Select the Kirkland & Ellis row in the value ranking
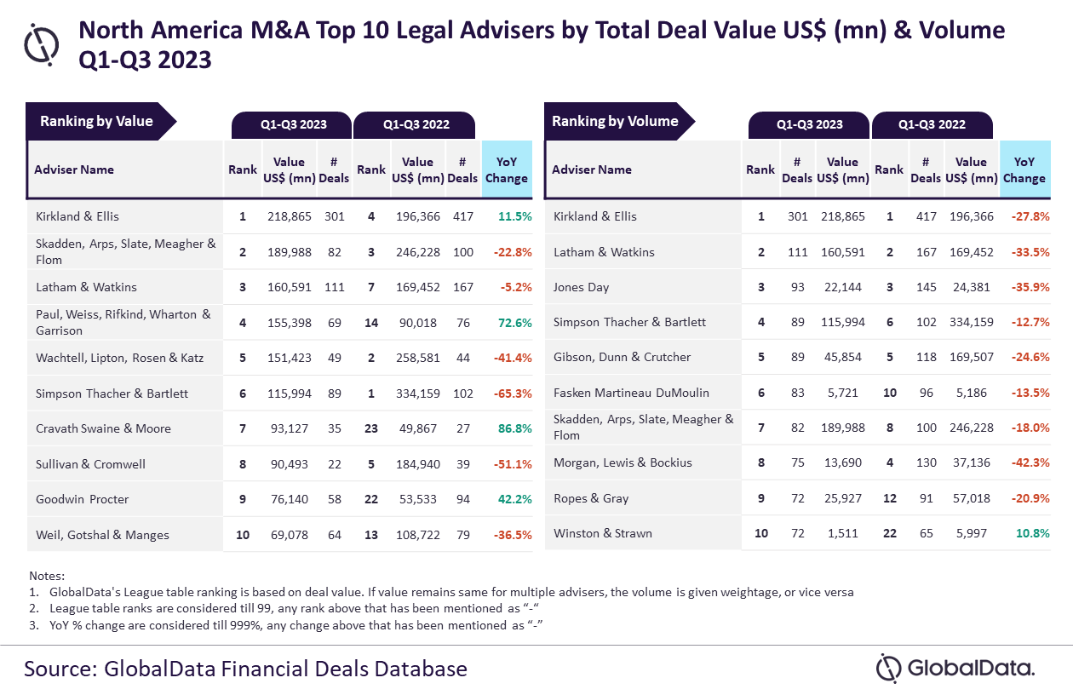1073x695 pixels. [281, 216]
